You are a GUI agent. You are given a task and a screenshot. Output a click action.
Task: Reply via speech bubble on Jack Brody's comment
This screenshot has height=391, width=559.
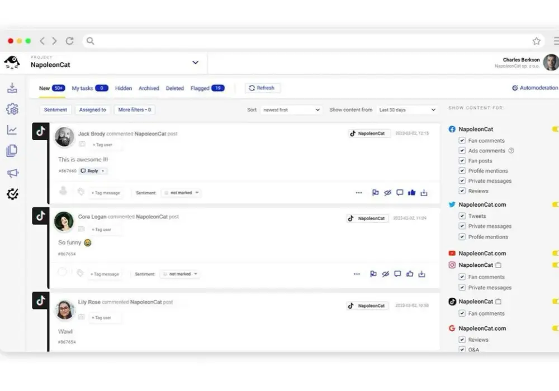pos(400,193)
